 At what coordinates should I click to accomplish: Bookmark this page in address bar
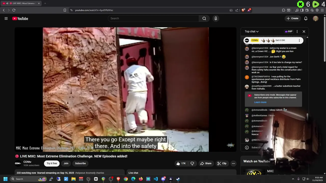pos(65,10)
